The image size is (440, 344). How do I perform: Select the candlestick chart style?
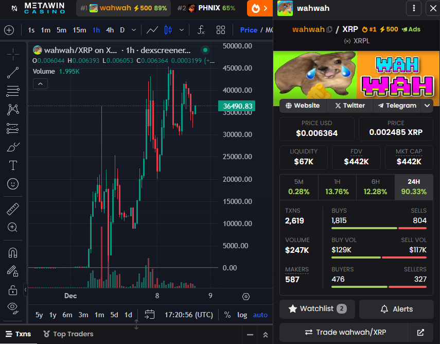[168, 30]
